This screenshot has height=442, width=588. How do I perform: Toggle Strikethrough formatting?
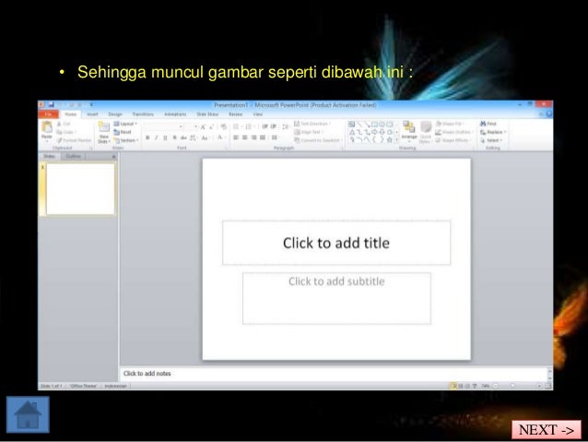click(x=183, y=137)
